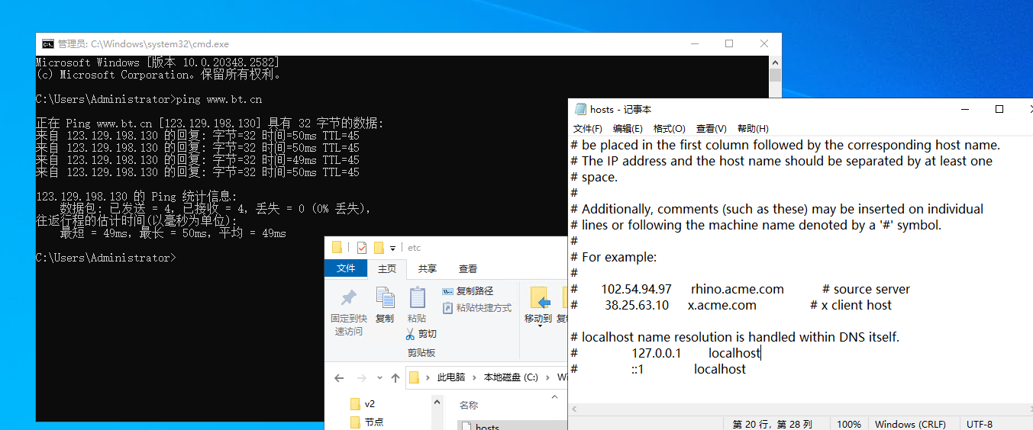Select the 节点 folder in the navigation pane

[x=367, y=422]
